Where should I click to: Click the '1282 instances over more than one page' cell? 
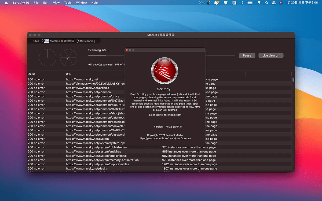pos(189,164)
